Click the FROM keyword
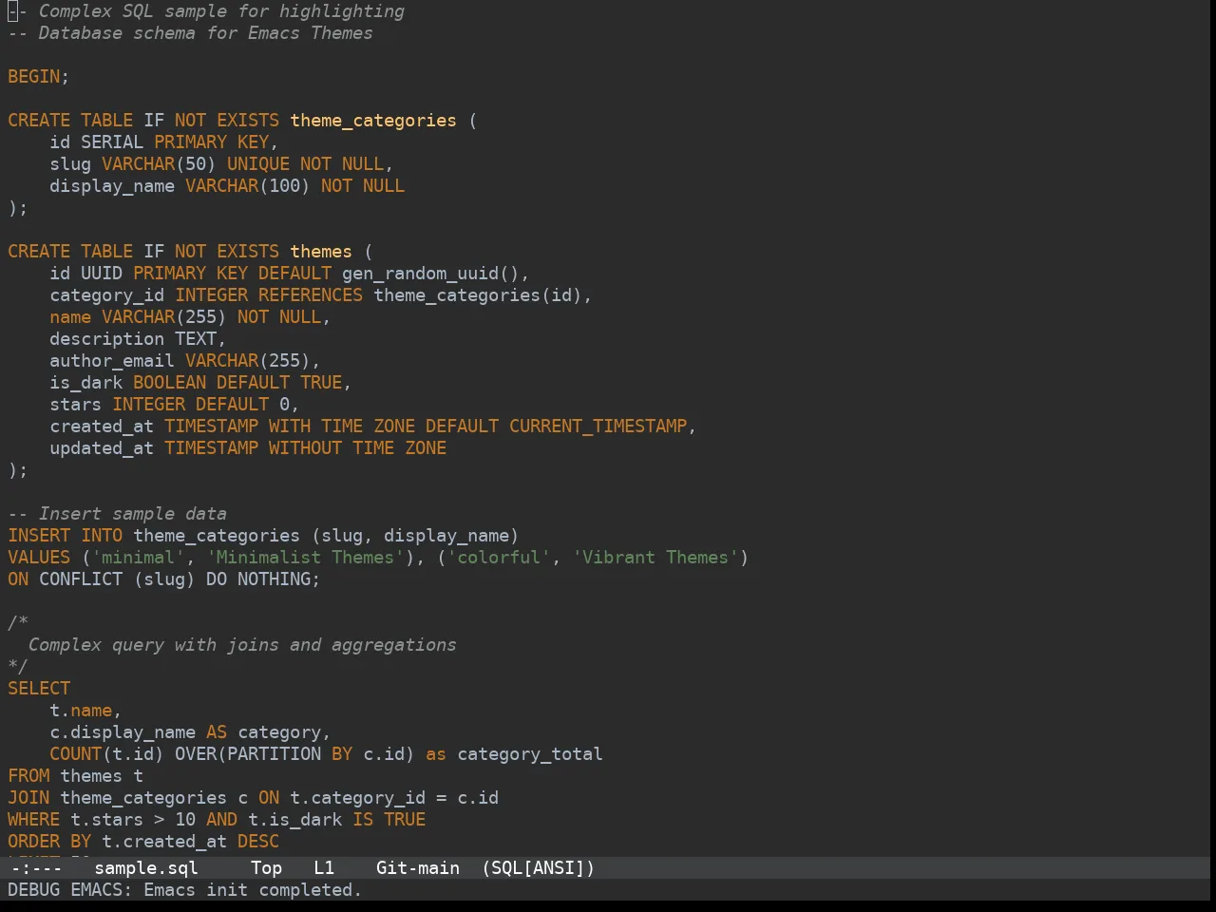Viewport: 1216px width, 912px height. tap(28, 776)
